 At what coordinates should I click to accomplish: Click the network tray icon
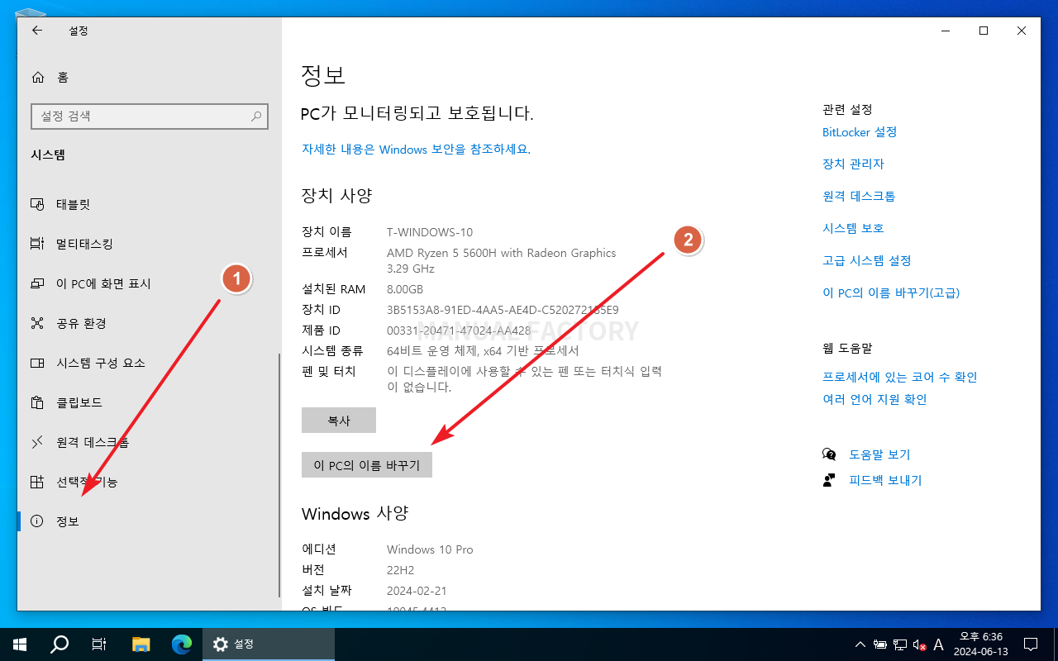pos(899,644)
